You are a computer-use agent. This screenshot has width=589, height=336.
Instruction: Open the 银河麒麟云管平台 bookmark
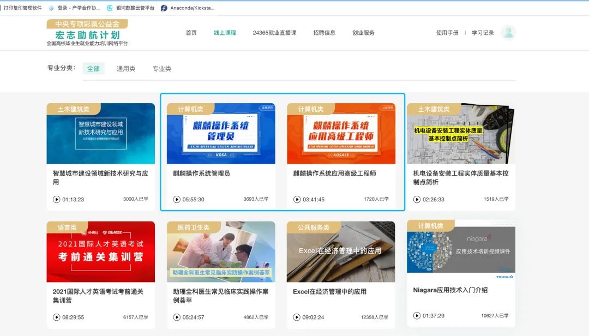pos(131,8)
